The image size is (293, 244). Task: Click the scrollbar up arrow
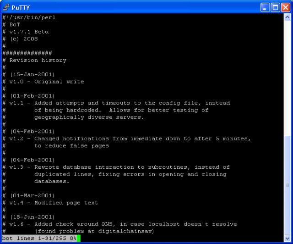coord(287,17)
